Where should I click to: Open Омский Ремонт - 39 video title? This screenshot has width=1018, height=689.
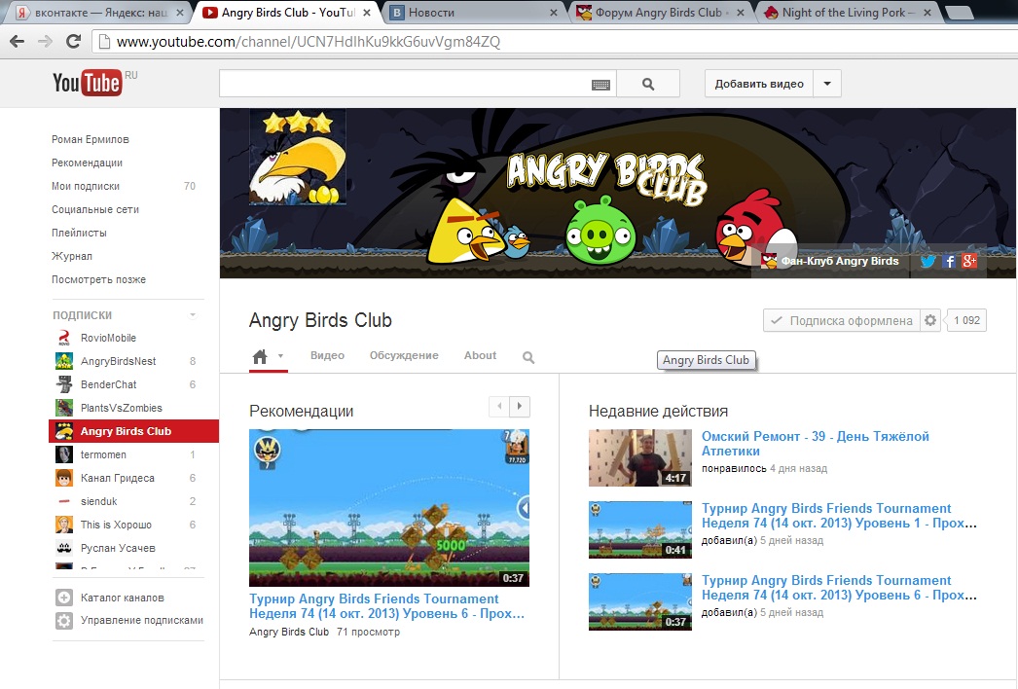[x=816, y=444]
